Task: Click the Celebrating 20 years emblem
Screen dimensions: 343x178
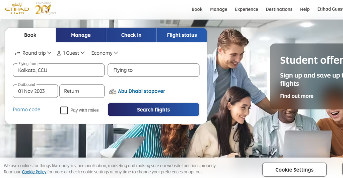Action: [46, 8]
